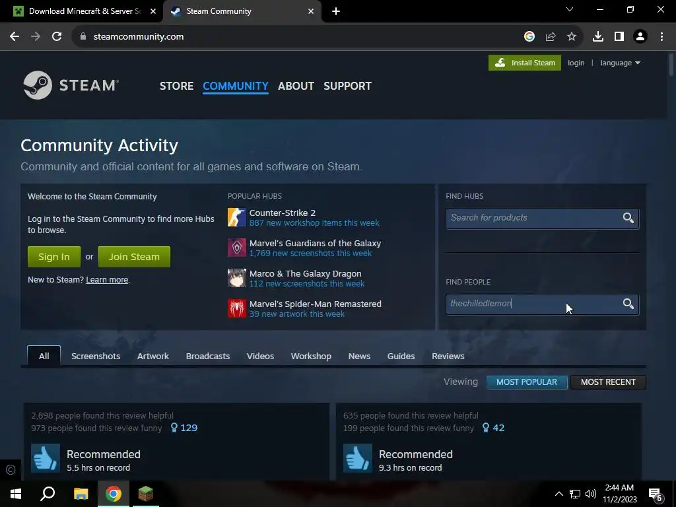Select the Artwork tab
The width and height of the screenshot is (676, 507).
click(x=153, y=356)
